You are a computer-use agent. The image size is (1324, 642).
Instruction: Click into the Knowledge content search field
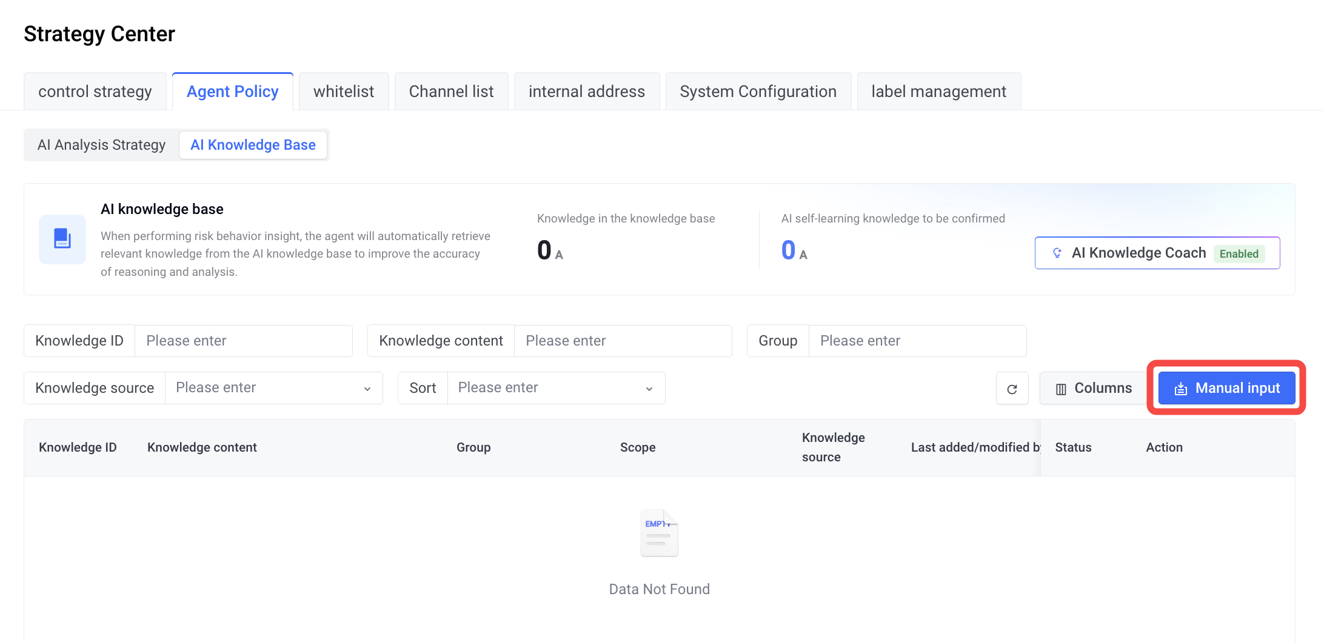pos(623,341)
